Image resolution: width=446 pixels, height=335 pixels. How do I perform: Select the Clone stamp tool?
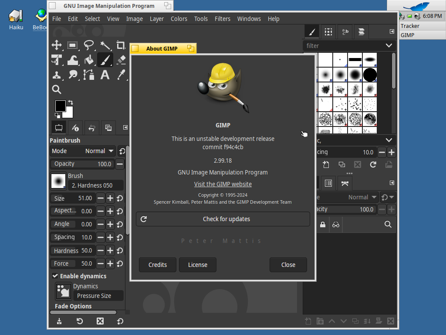(57, 75)
